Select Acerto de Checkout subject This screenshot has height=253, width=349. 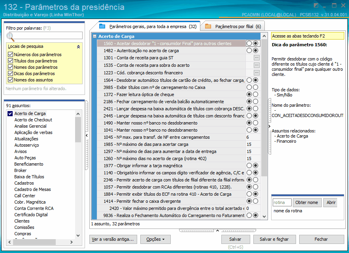[x=33, y=120]
